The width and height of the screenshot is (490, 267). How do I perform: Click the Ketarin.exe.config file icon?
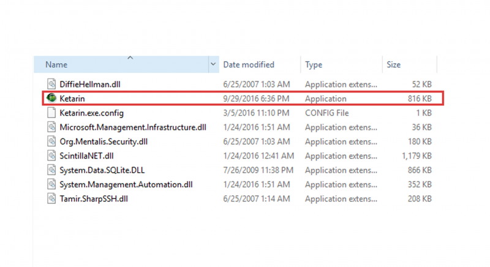(52, 113)
